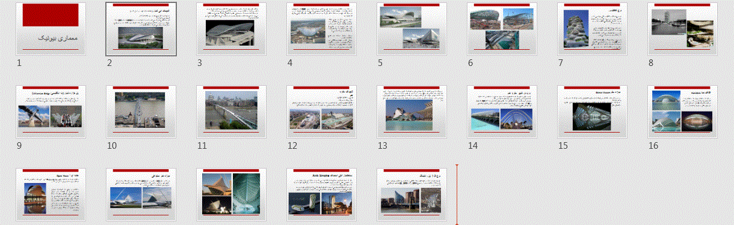The image size is (734, 225).
Task: Choose slide 4 with the dome building
Action: [322, 29]
